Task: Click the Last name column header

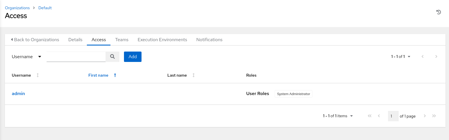Action: click(x=177, y=75)
